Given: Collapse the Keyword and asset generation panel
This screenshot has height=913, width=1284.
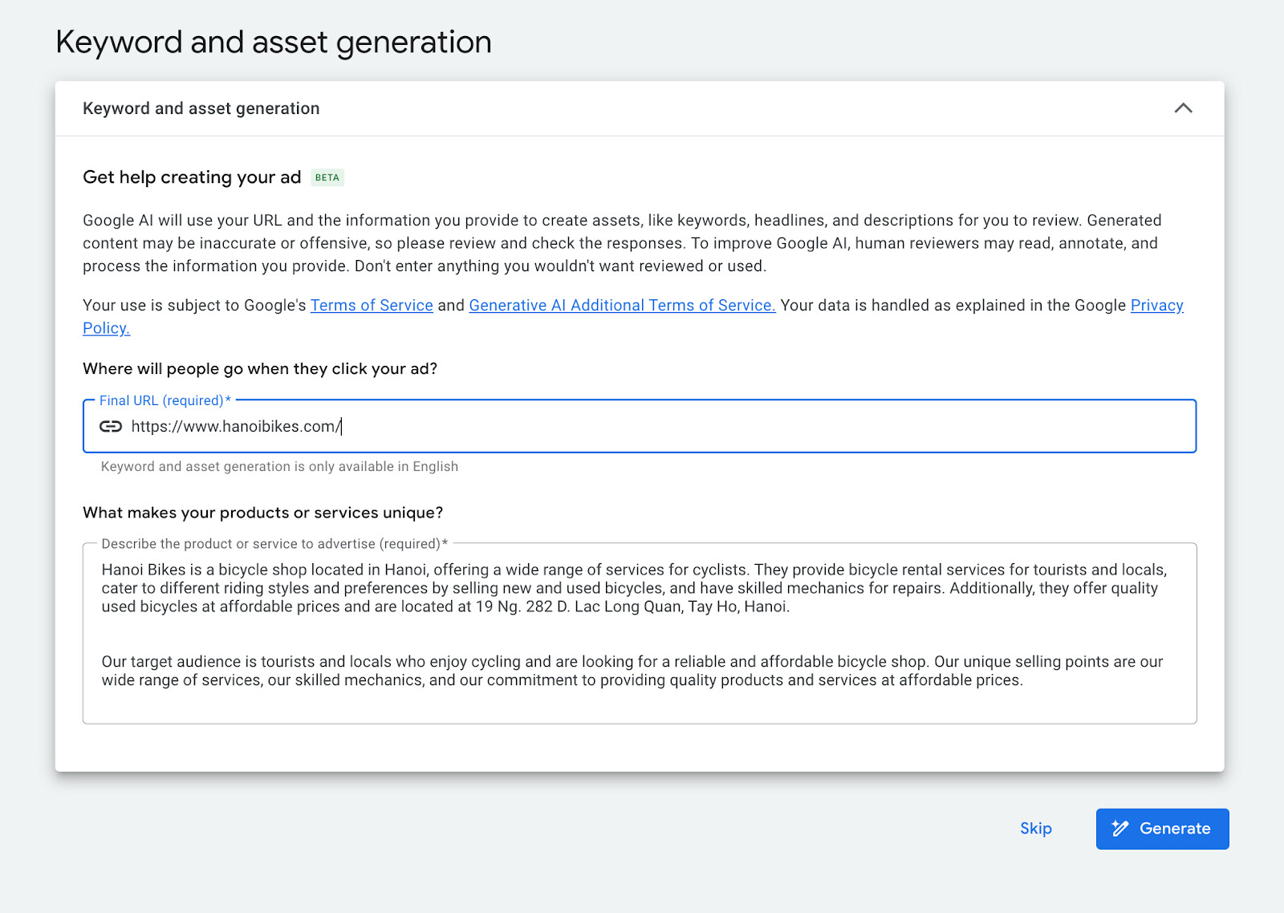Looking at the screenshot, I should tap(1183, 108).
